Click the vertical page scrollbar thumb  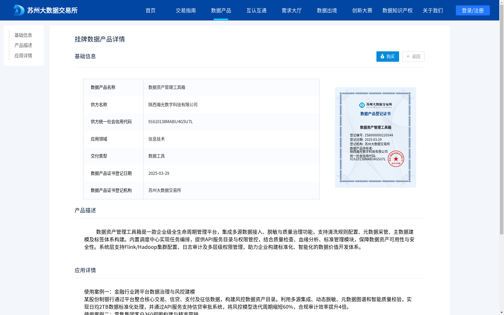point(502,120)
